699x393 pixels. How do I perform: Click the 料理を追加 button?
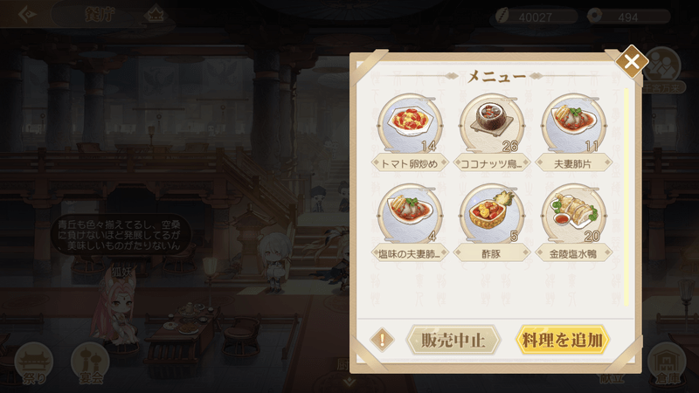(562, 340)
